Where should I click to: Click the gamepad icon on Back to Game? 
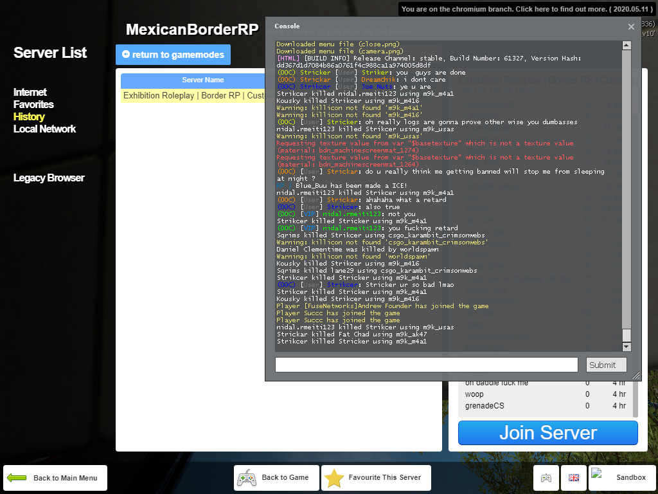[x=247, y=478]
